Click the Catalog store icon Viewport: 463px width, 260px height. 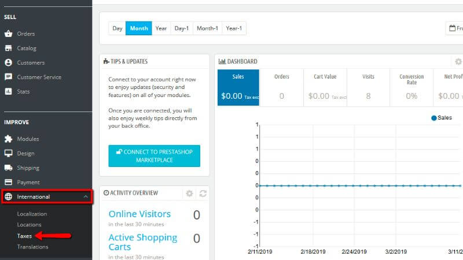point(8,48)
